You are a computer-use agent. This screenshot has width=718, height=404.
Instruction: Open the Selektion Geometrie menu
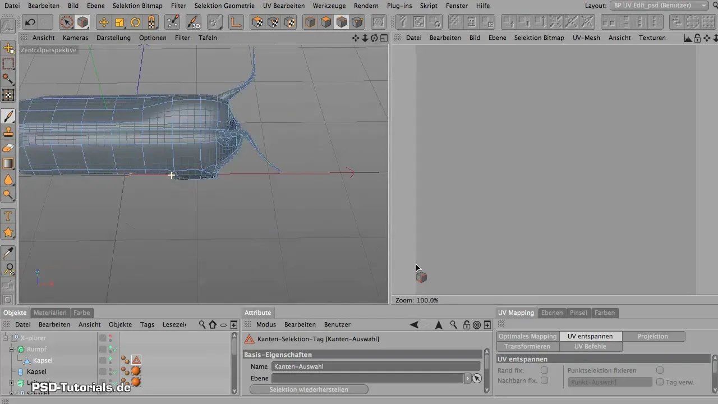click(x=224, y=6)
